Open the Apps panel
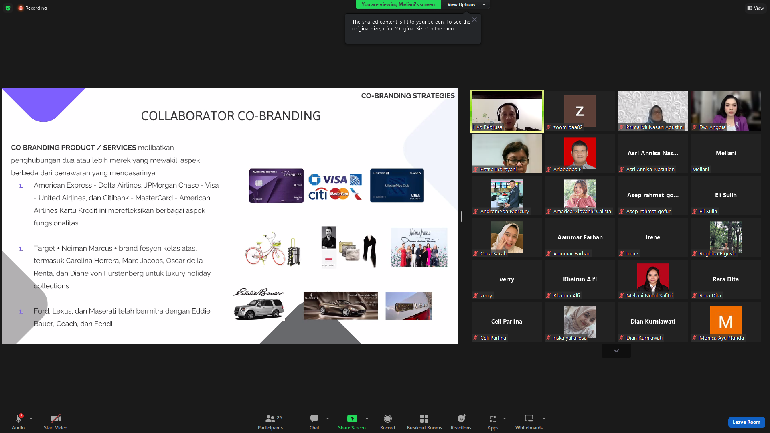Image resolution: width=770 pixels, height=433 pixels. point(493,422)
